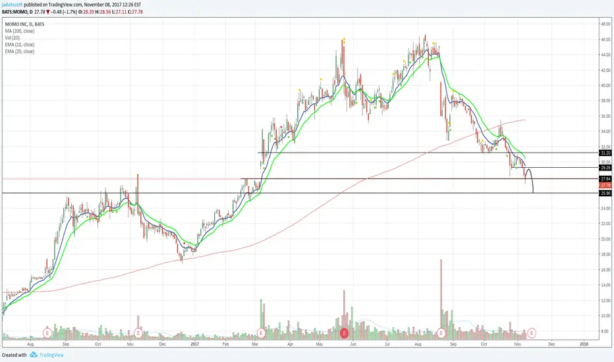Click the Jul label on time axis

[x=387, y=344]
